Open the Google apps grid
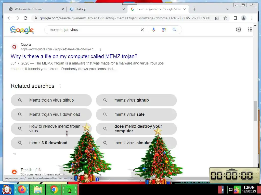Image resolution: width=261 pixels, height=195 pixels. point(250,29)
